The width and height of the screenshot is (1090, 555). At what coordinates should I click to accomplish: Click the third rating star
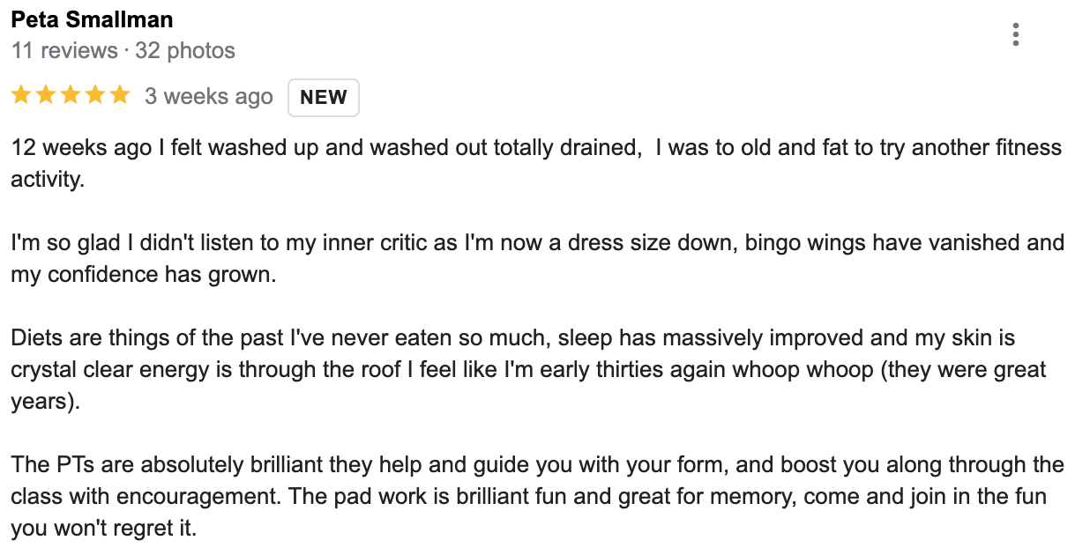coord(71,95)
